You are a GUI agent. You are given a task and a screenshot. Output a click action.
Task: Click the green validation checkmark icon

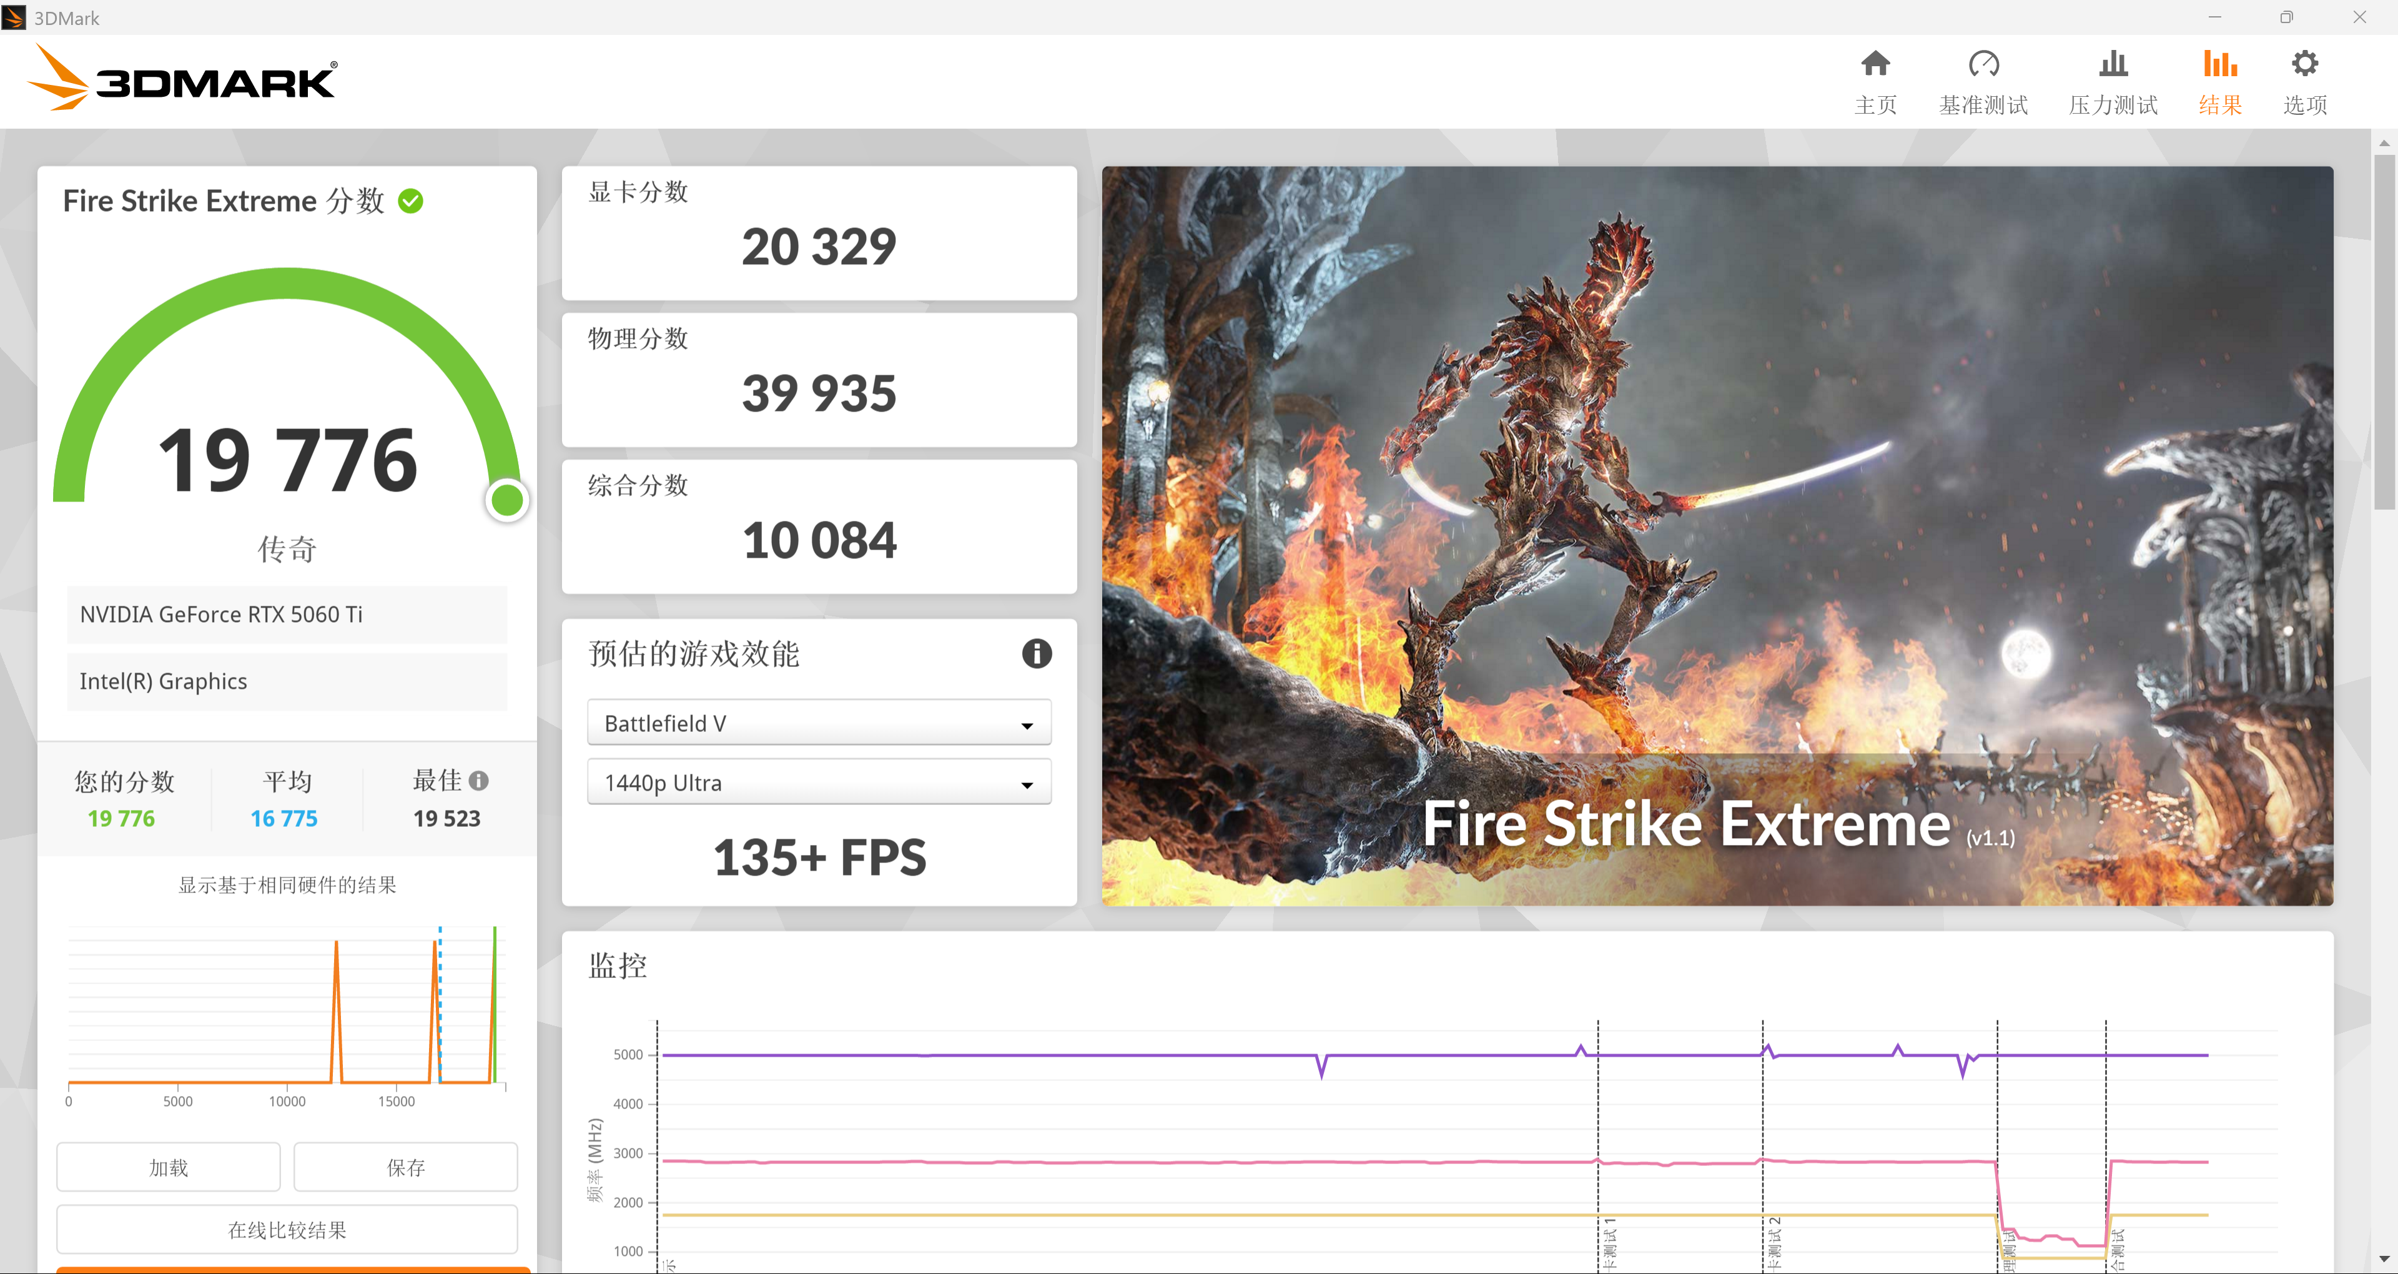coord(410,201)
